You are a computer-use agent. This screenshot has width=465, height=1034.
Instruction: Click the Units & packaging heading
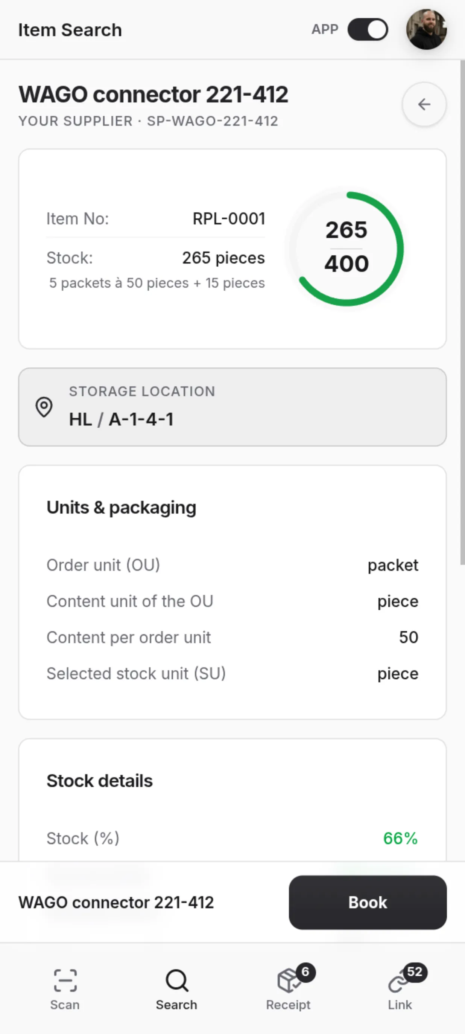point(121,506)
